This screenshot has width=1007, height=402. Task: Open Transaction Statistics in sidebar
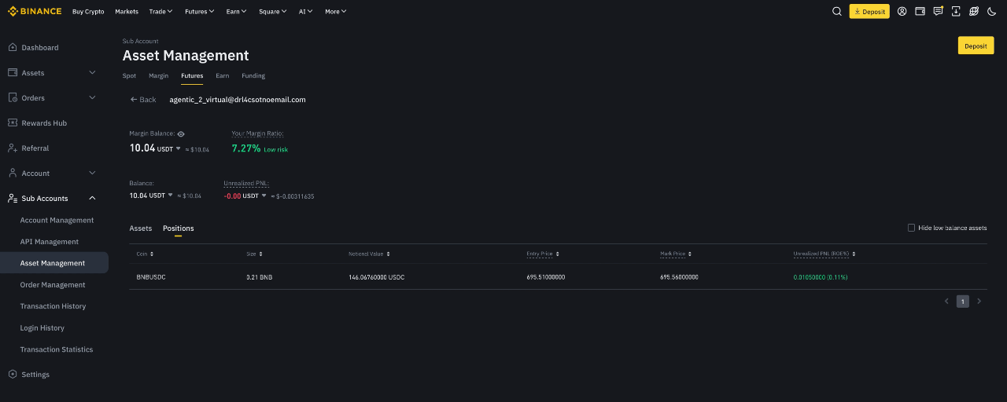coord(57,349)
